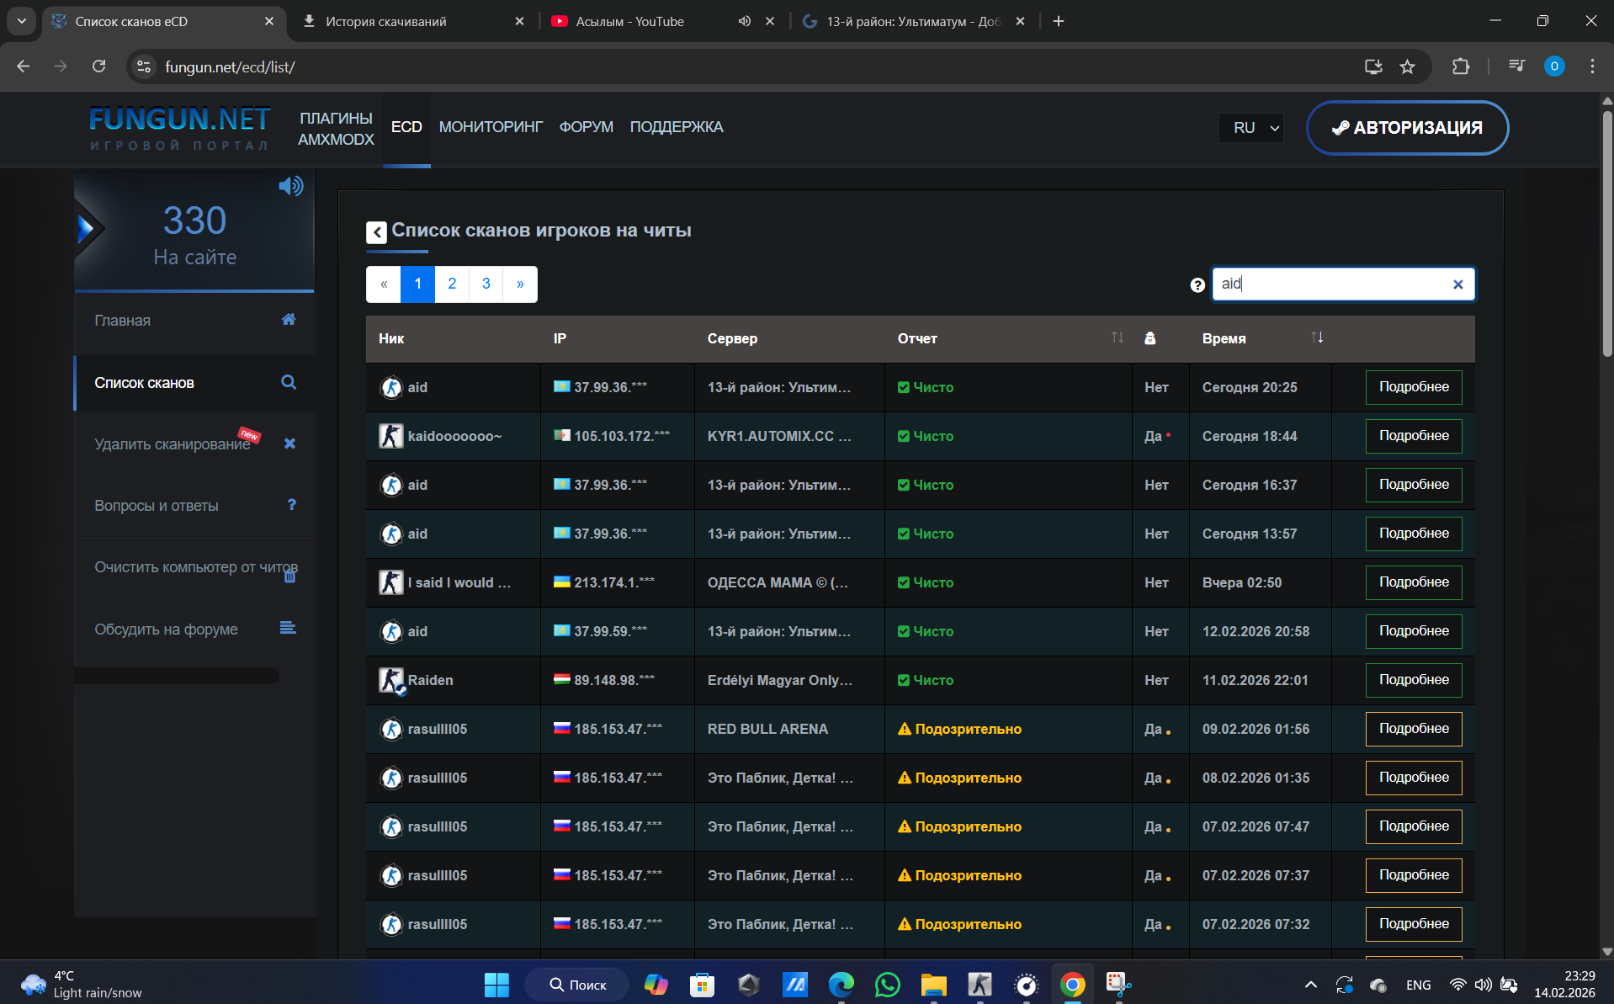
Task: Click the help question mark beside search
Action: (1197, 285)
